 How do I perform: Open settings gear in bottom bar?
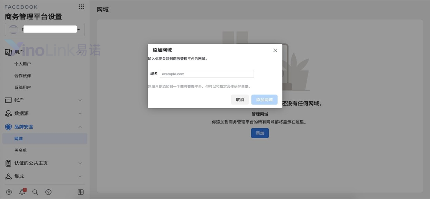pos(9,192)
